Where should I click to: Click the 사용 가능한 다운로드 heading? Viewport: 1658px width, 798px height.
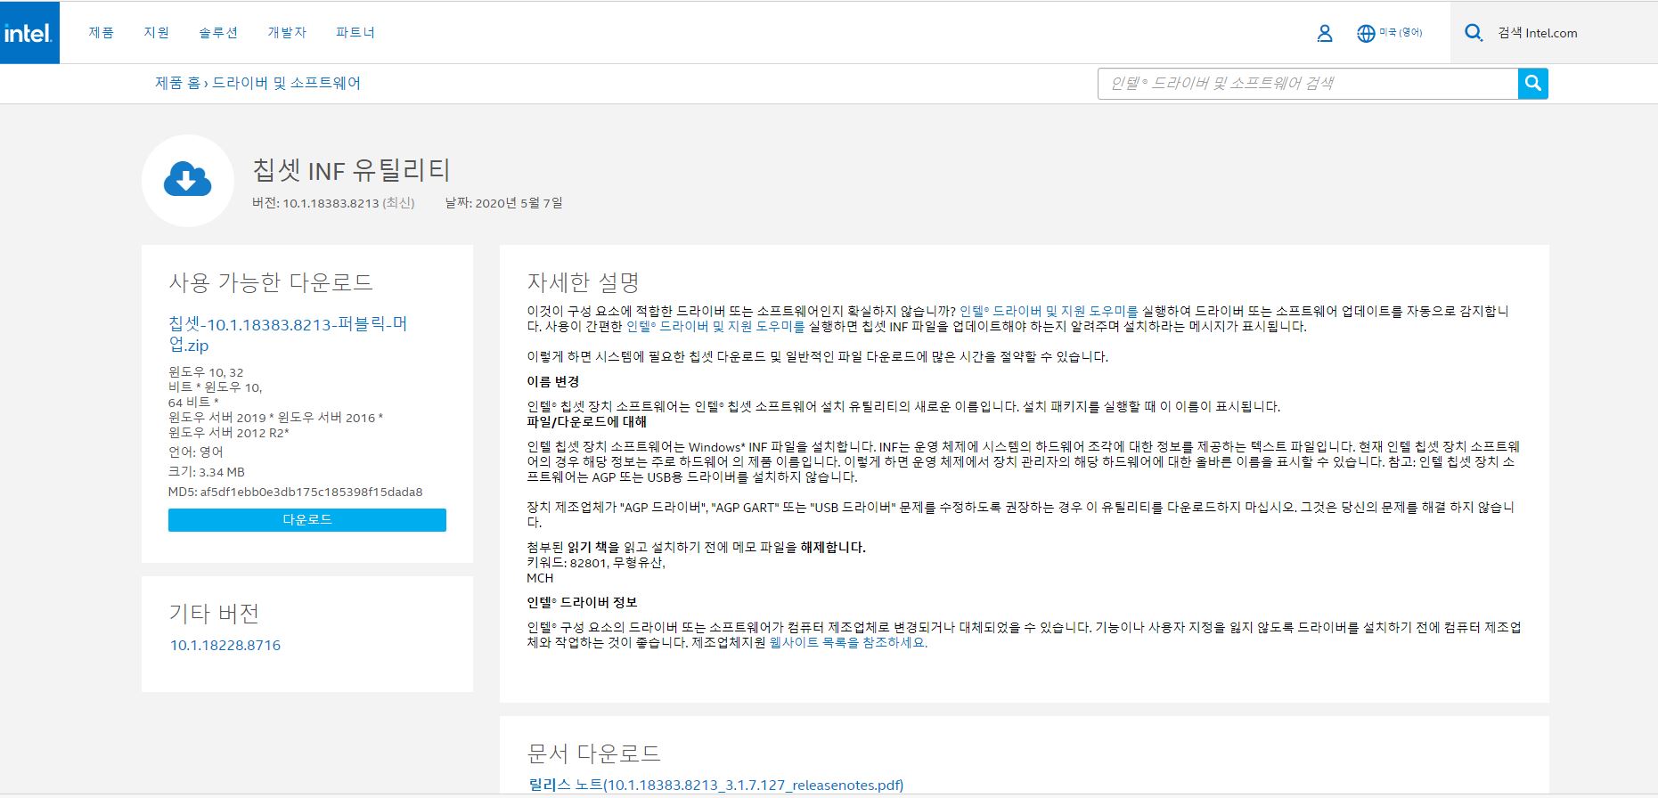tap(271, 282)
